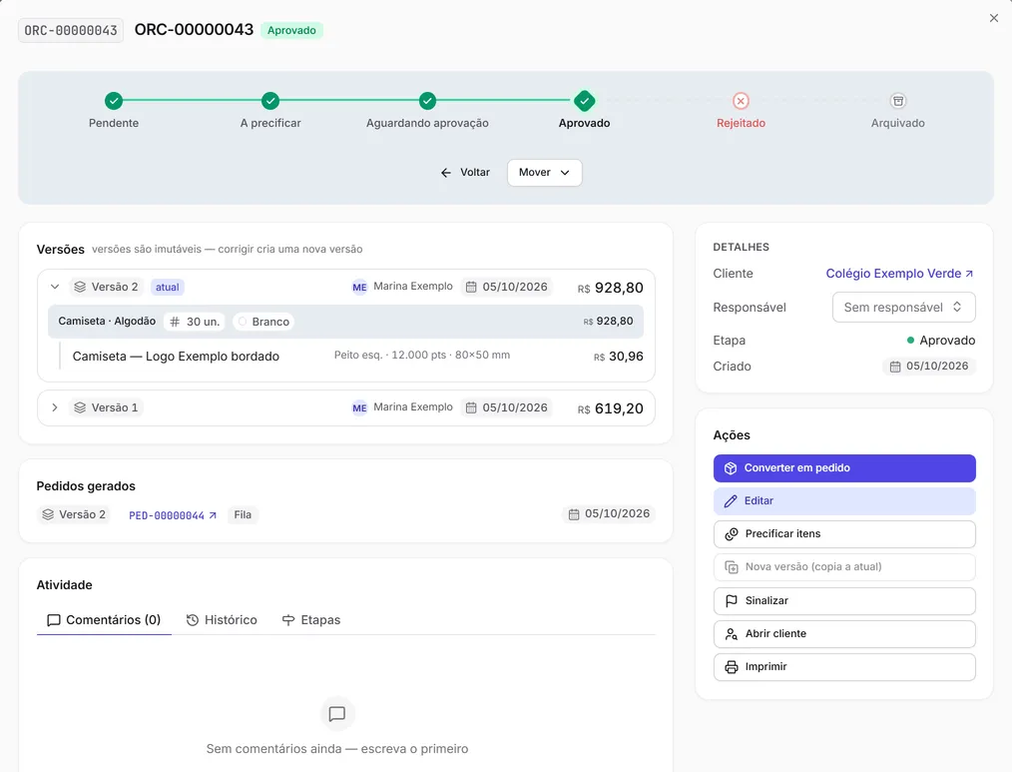Open the Colégio Exemplo Verde client link
This screenshot has height=772, width=1012.
click(x=899, y=274)
